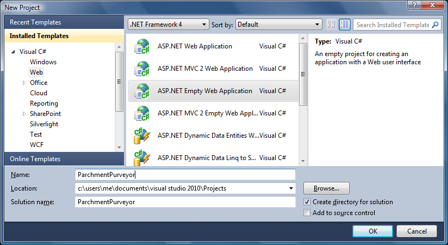Select ASP.NET Empty Web Application text
Viewport: 448px width, 245px height.
pos(205,91)
